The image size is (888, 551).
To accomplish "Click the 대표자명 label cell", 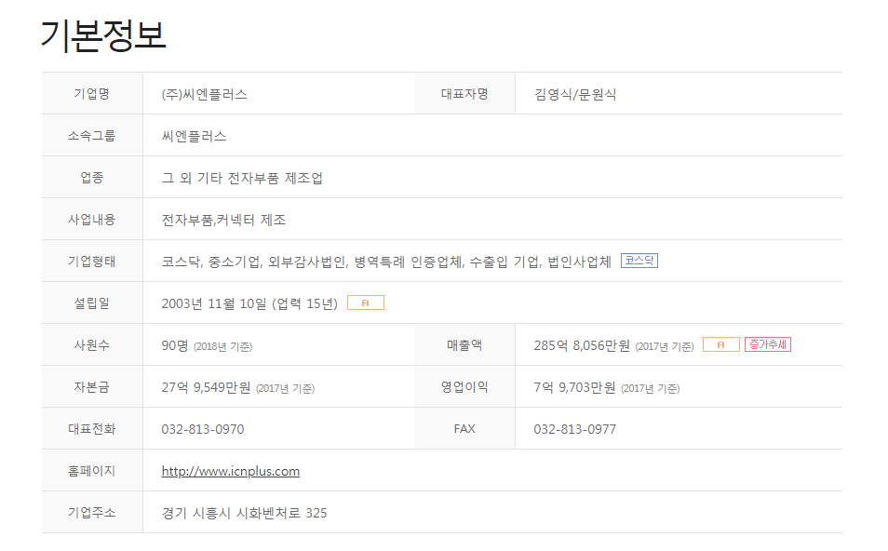I will point(465,93).
